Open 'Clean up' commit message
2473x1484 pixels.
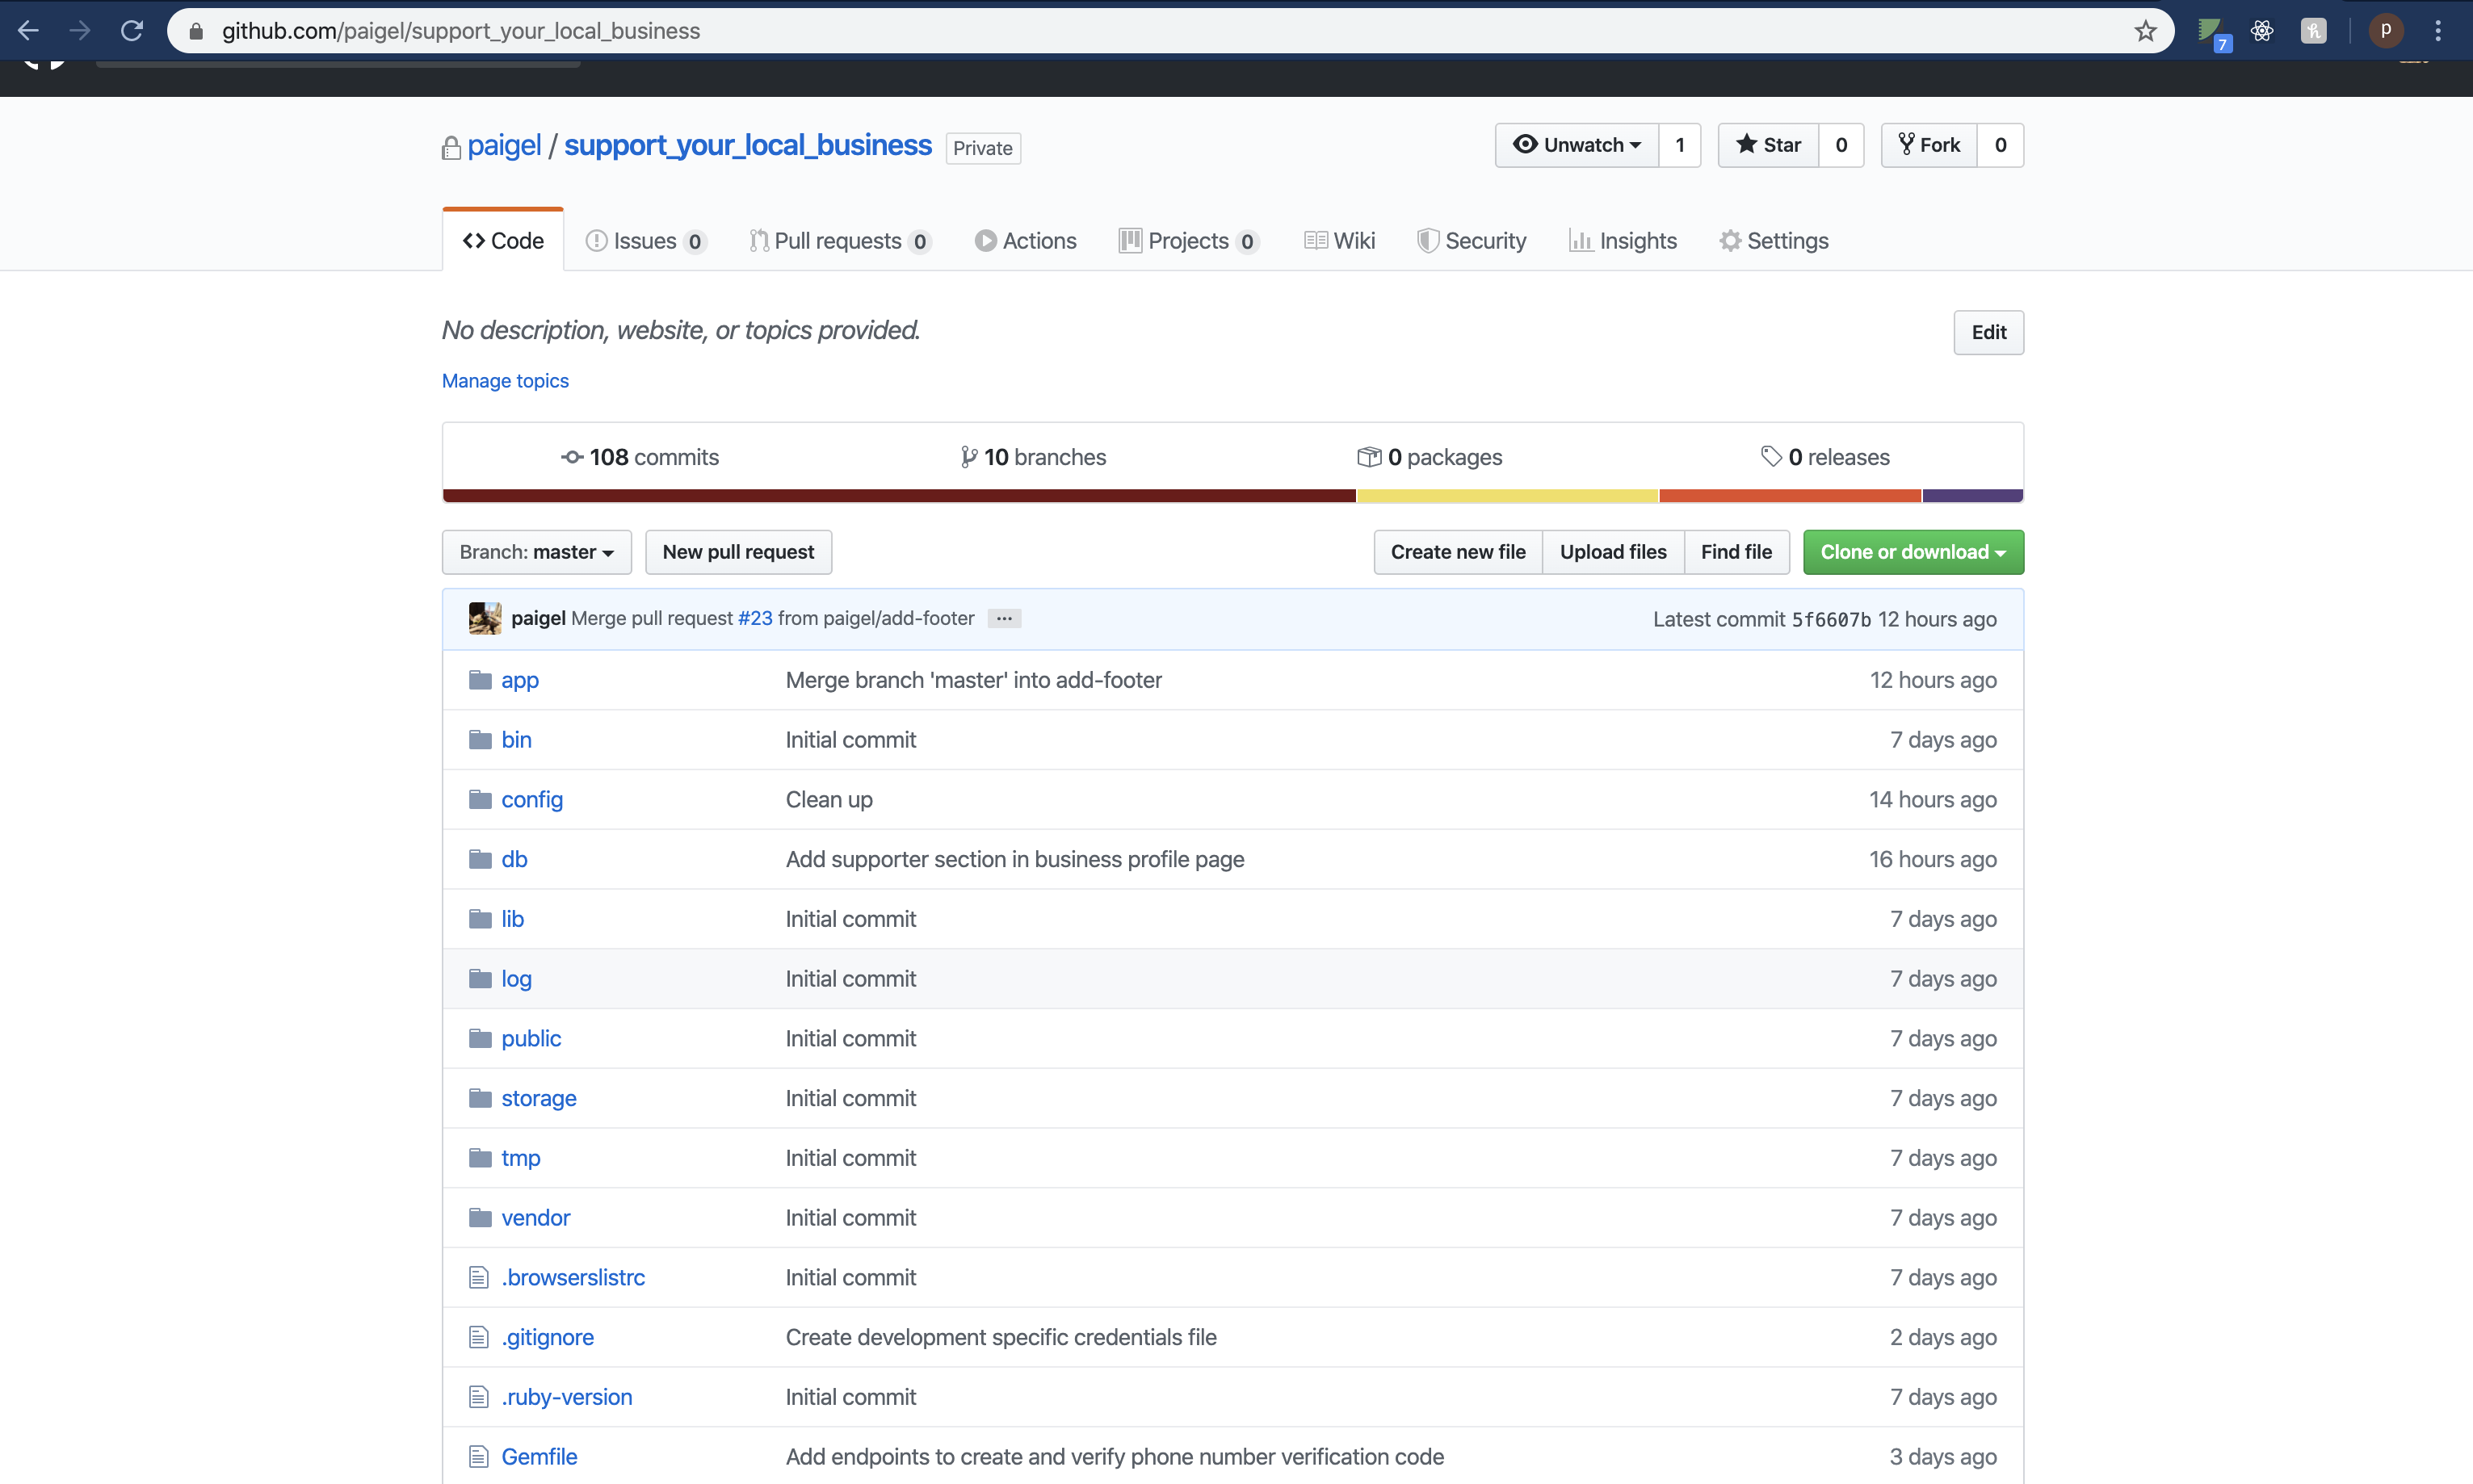[x=829, y=800]
